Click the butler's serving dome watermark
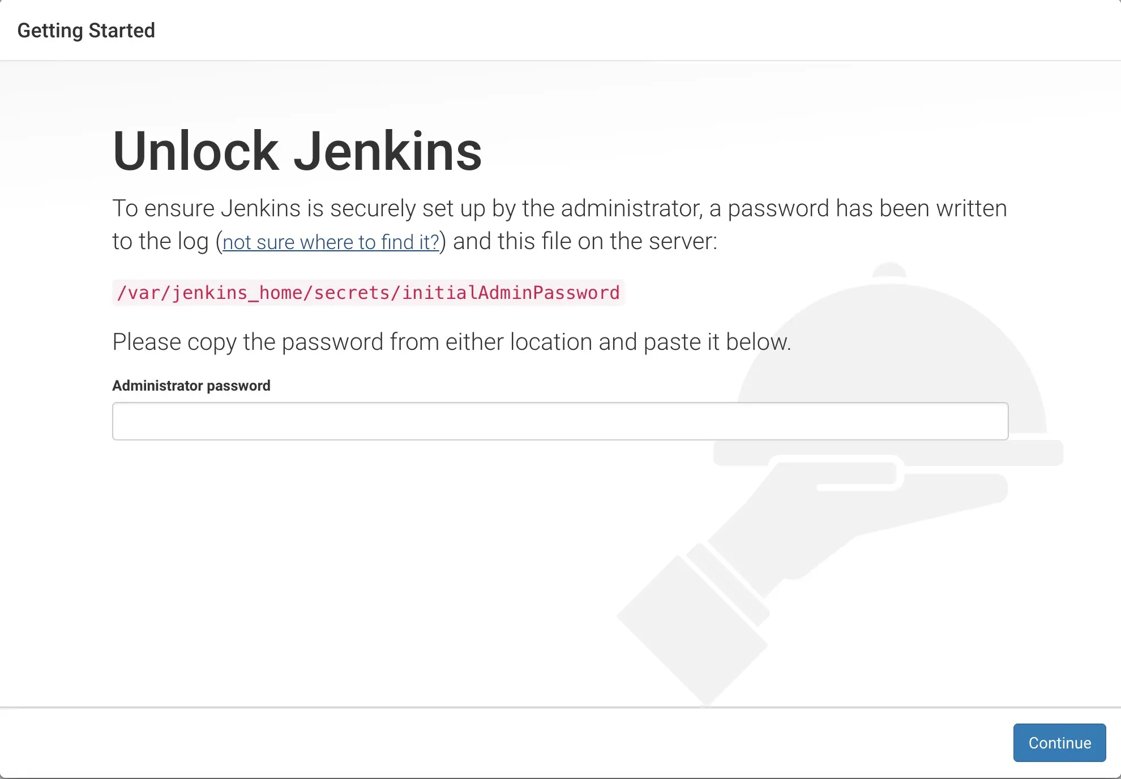Screen dimensions: 1121x779 pos(891,362)
